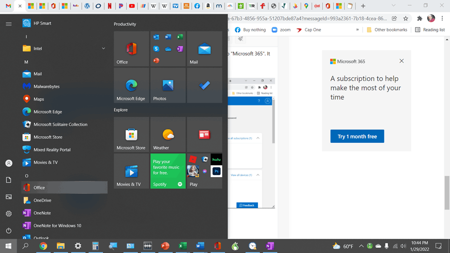Select Office in the app list

[x=65, y=187]
